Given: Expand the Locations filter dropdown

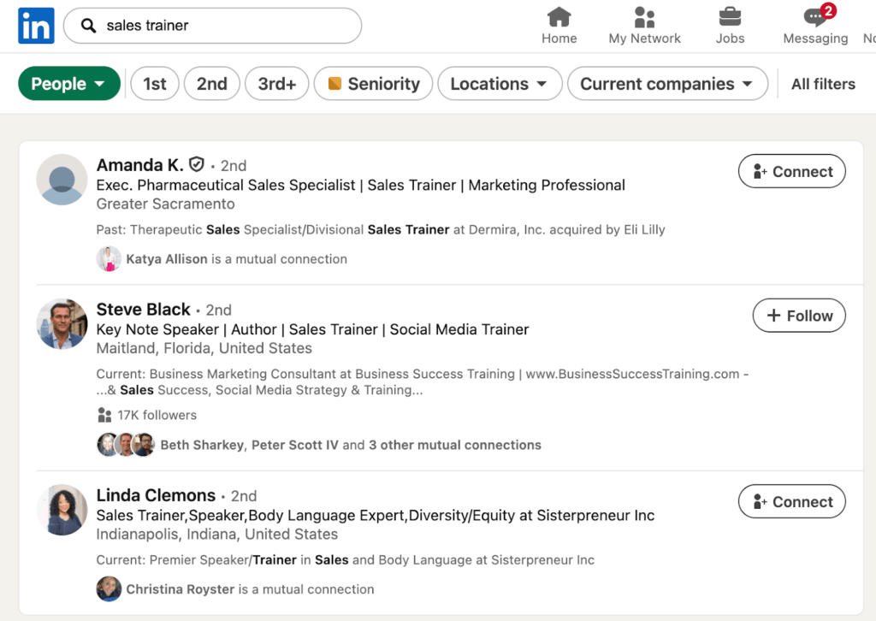Looking at the screenshot, I should 500,83.
